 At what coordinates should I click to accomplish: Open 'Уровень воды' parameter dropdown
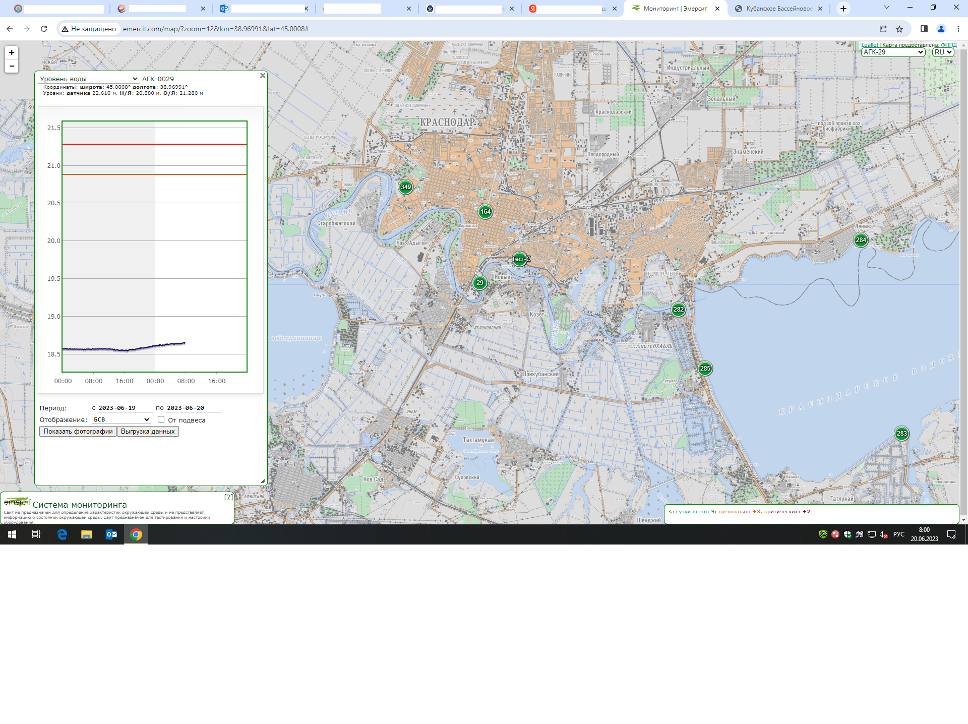[89, 79]
